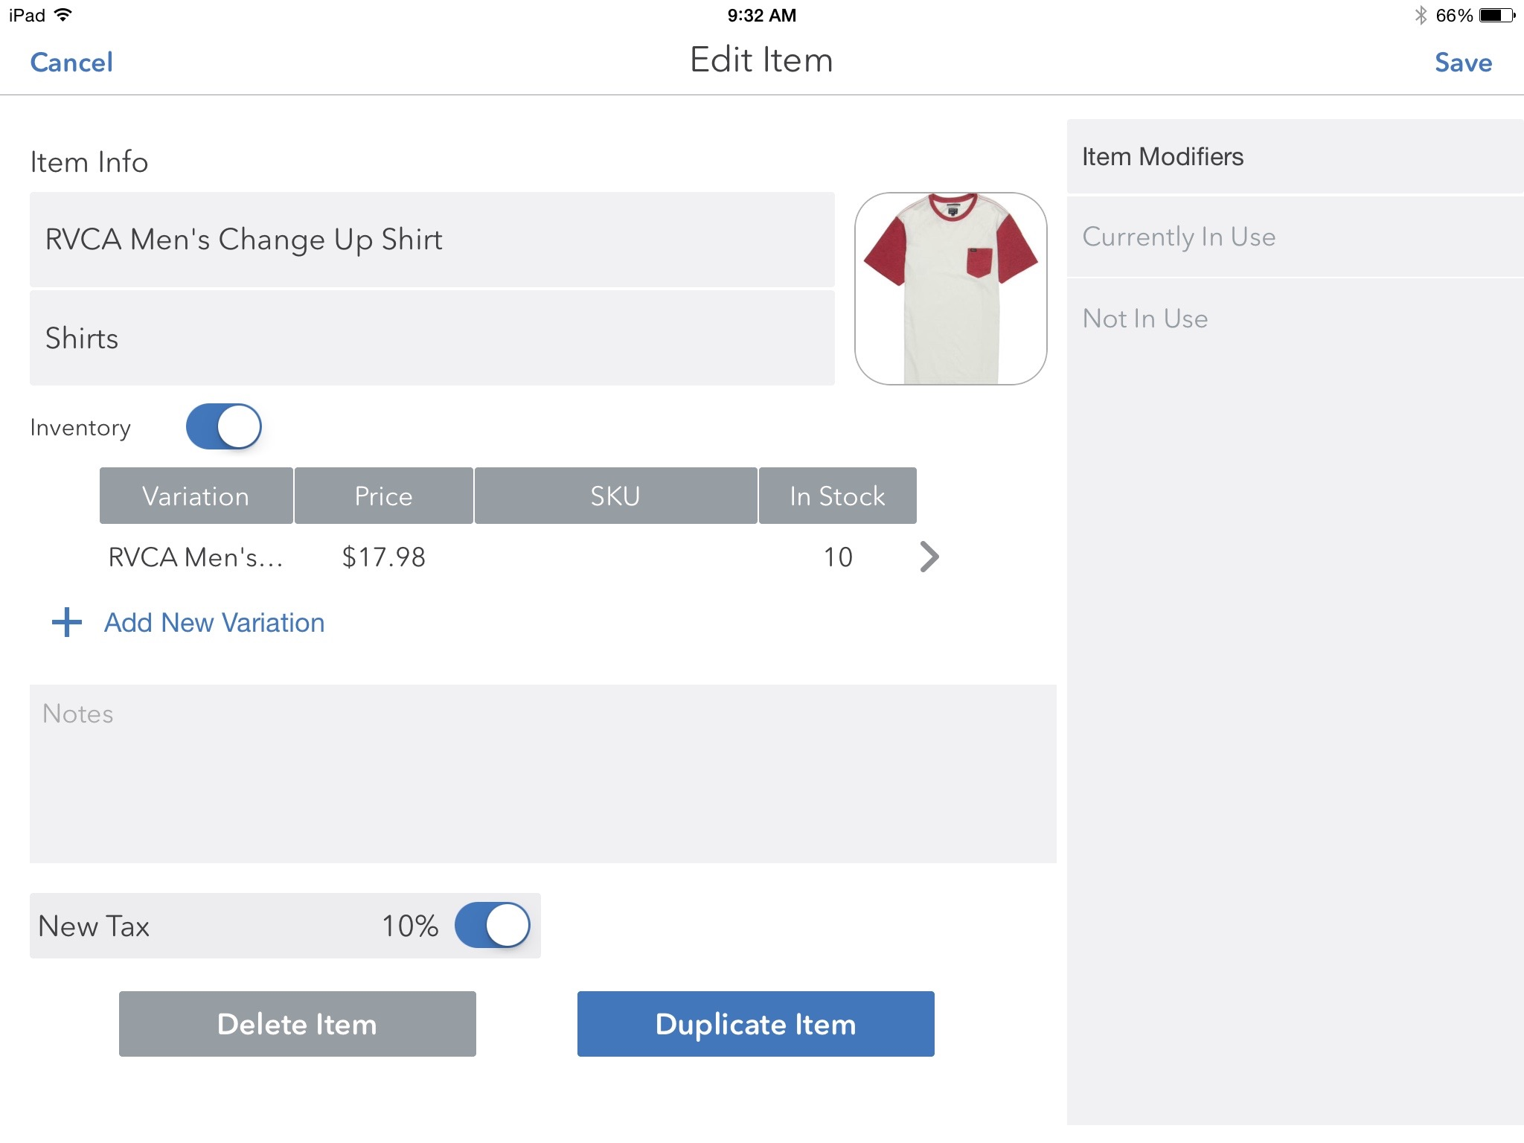Click into the Notes text area
1524x1143 pixels.
click(x=542, y=774)
